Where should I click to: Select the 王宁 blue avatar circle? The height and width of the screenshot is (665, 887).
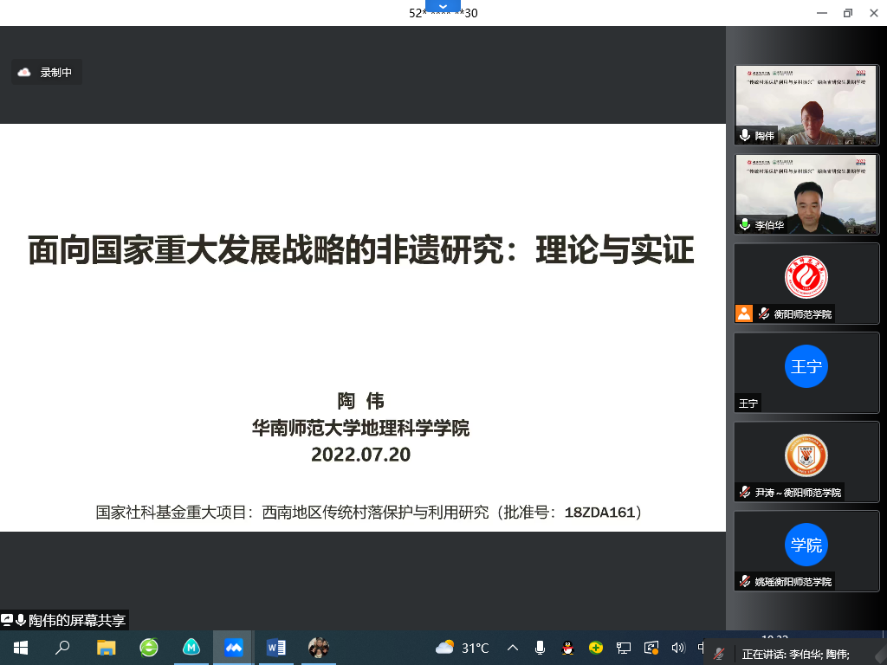(x=806, y=366)
